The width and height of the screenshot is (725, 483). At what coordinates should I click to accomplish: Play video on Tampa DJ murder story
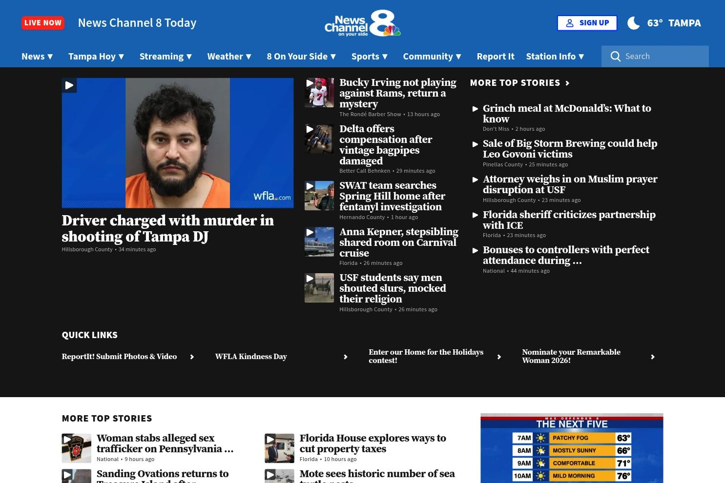[x=69, y=85]
